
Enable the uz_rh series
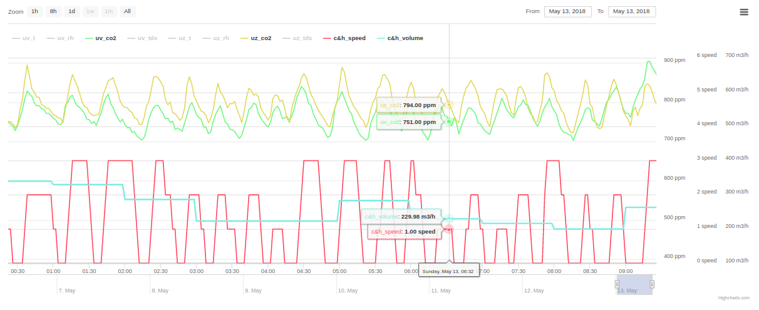tap(215, 38)
